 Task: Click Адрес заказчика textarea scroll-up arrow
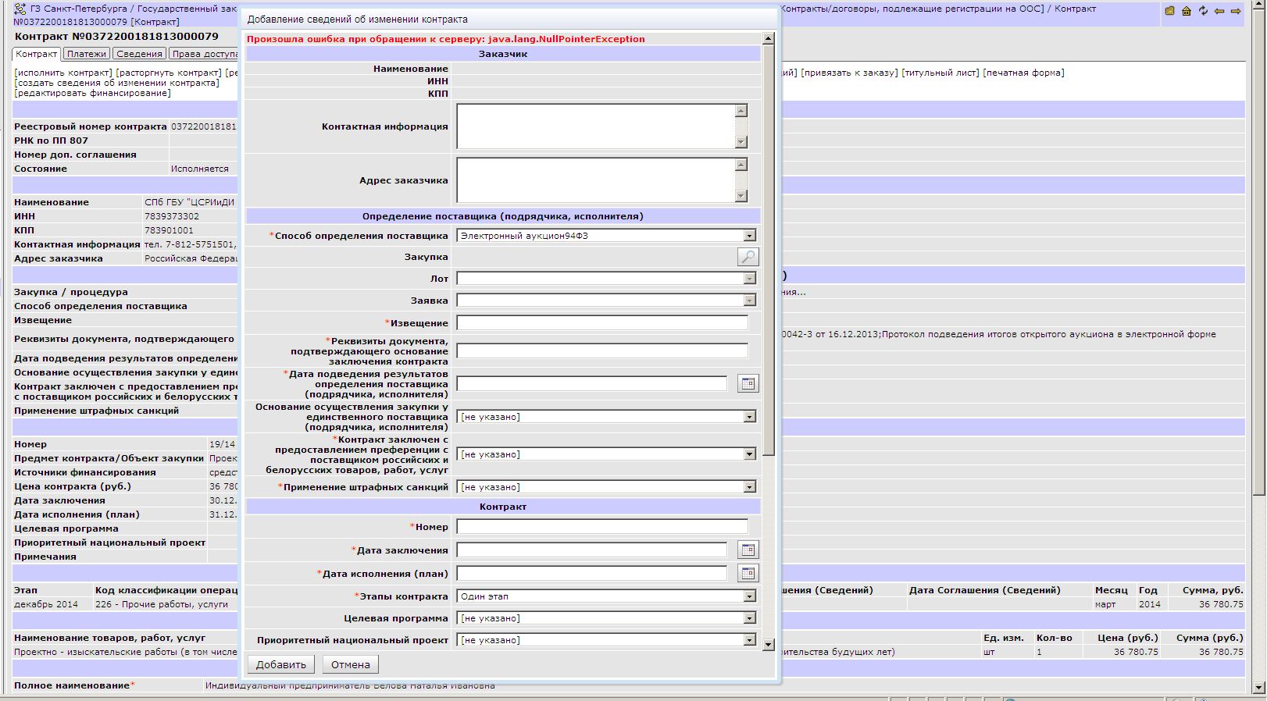tap(741, 165)
